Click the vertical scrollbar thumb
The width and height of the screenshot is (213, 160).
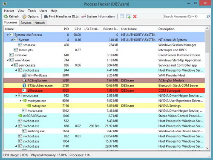(x=207, y=41)
